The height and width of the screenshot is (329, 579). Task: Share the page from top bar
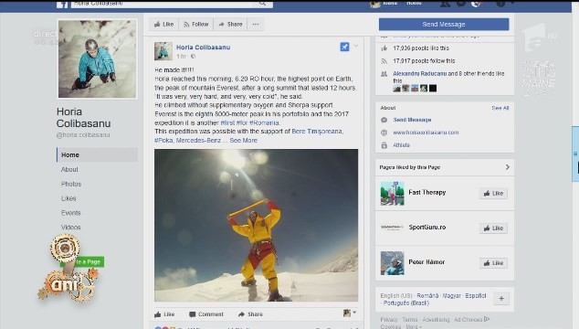[230, 25]
